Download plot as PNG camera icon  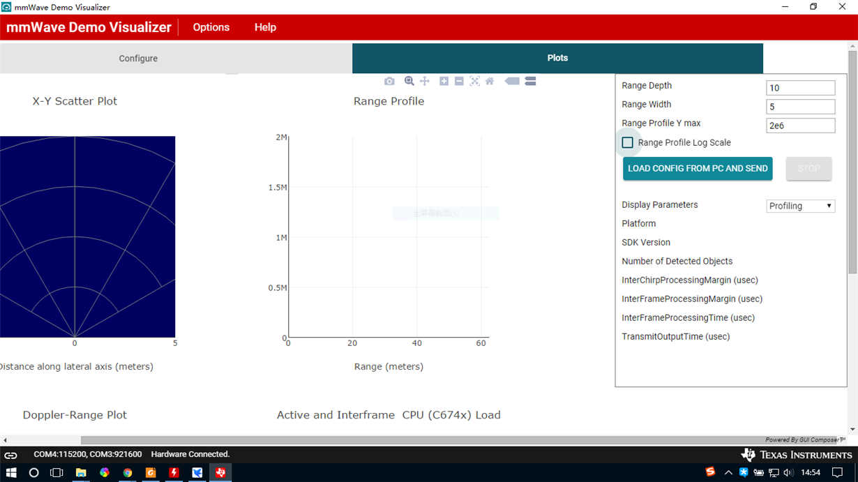pos(389,82)
